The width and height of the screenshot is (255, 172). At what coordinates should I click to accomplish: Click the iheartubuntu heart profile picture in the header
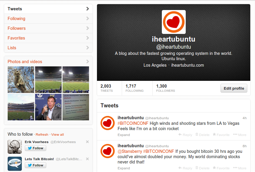(174, 22)
